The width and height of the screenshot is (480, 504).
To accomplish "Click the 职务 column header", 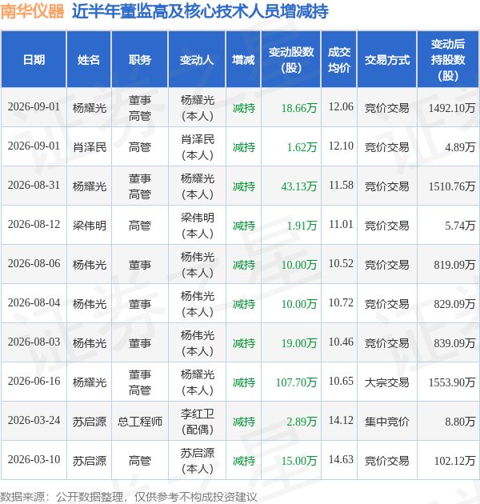I will click(139, 59).
